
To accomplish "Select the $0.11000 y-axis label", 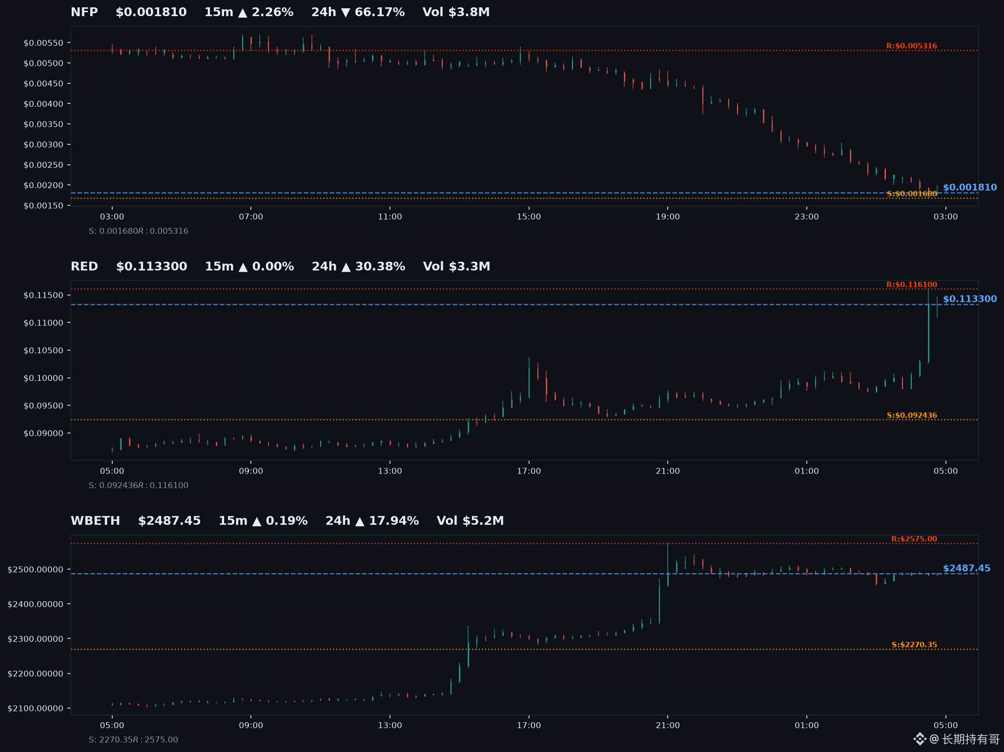I will point(43,323).
